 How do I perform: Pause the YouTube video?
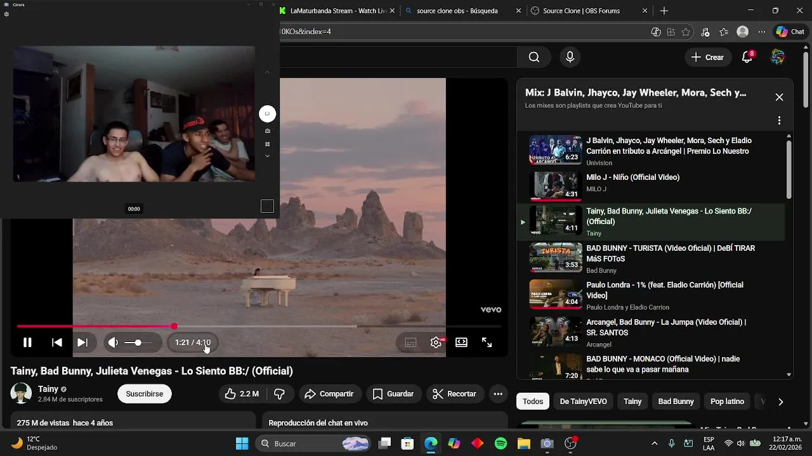(x=27, y=343)
